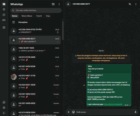Click the end-to-end encryption notice
Image resolution: width=140 pixels, height=116 pixels.
101,58
